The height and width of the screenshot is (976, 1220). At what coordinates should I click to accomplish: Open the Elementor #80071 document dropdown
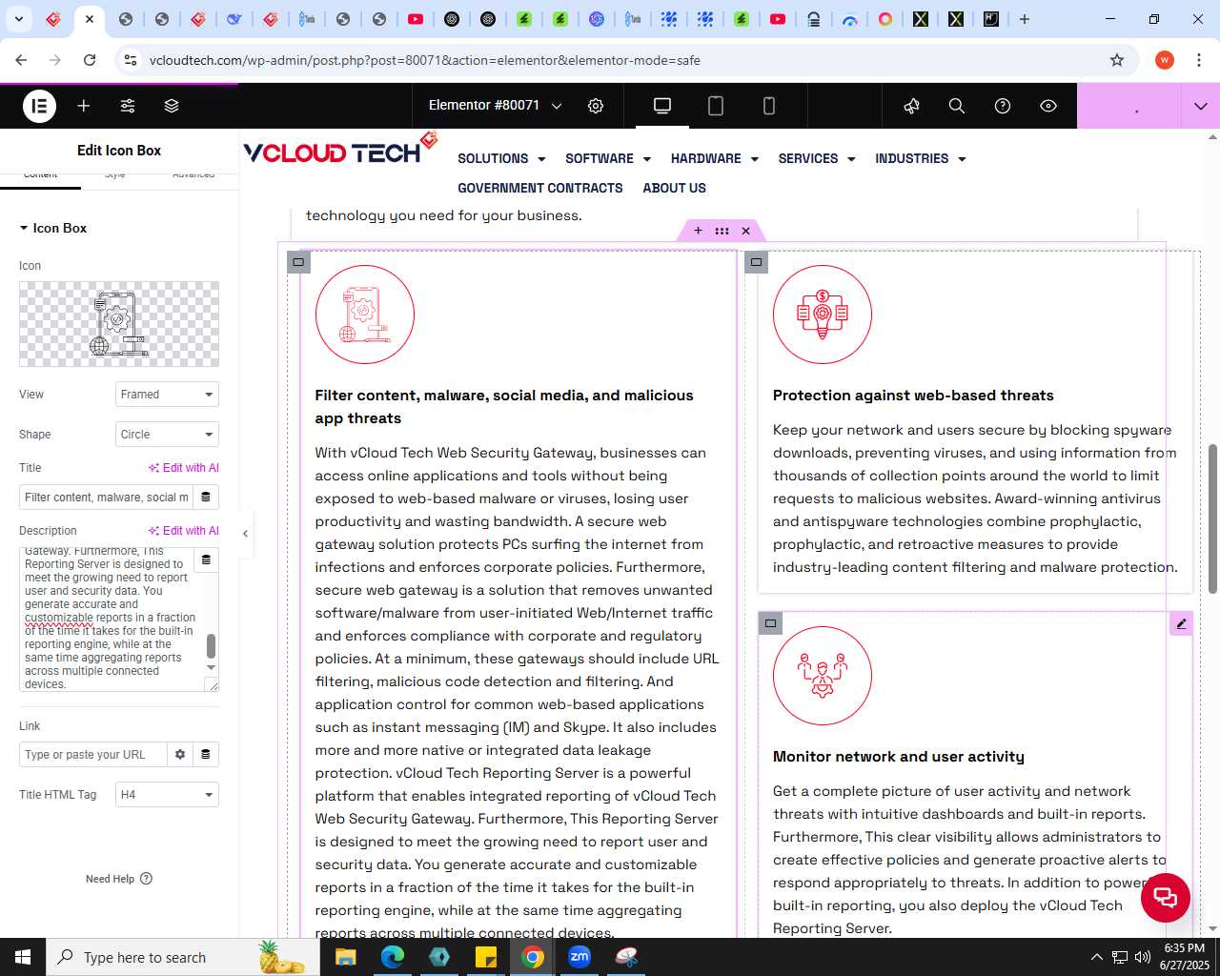(495, 106)
